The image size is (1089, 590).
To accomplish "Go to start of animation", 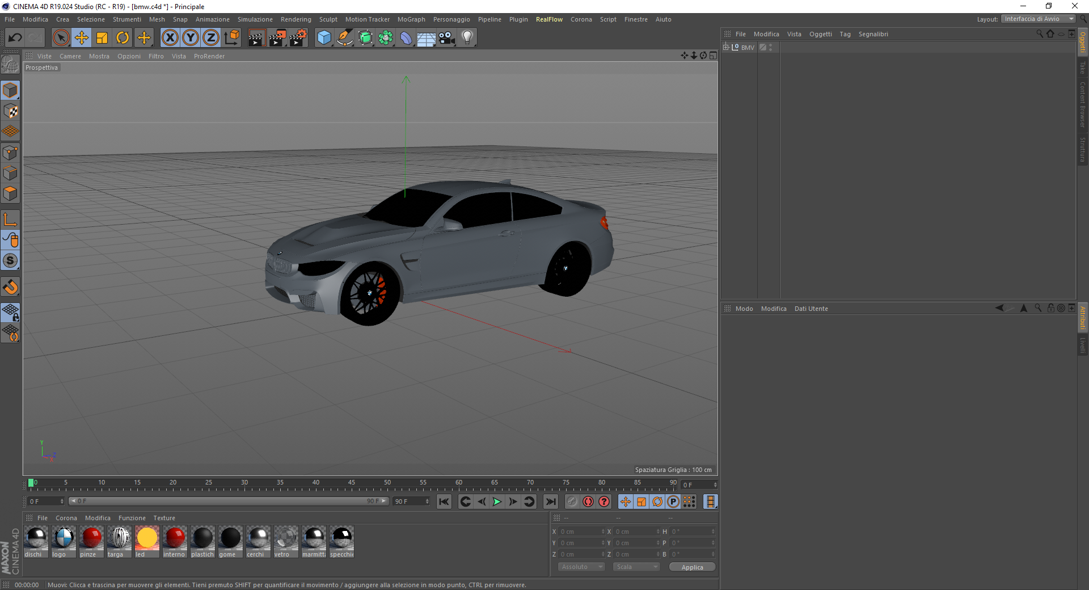I will 444,501.
